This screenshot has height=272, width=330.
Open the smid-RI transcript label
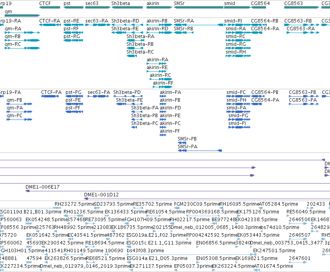click(x=233, y=21)
